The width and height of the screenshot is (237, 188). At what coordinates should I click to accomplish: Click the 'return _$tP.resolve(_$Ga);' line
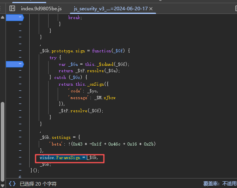click(89, 71)
